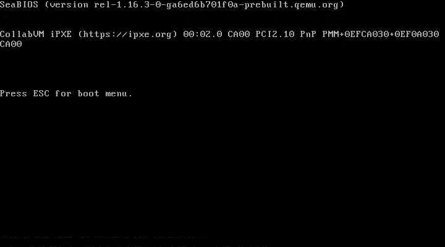
Task: Click the wrapped 'CA00' on second line
Action: [11, 44]
